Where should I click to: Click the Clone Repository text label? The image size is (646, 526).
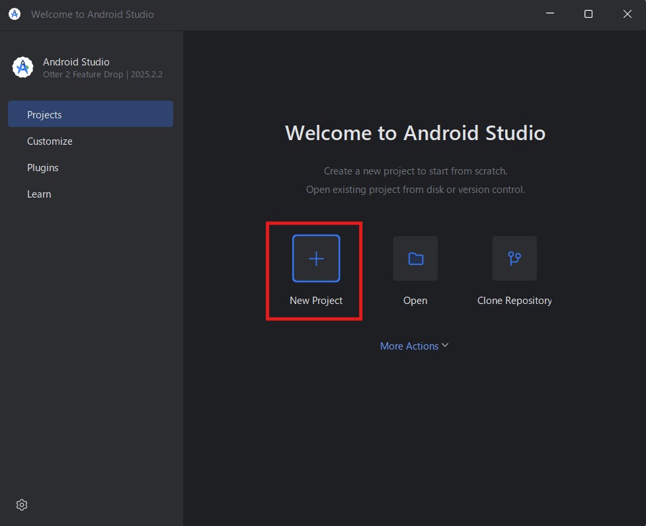(514, 301)
